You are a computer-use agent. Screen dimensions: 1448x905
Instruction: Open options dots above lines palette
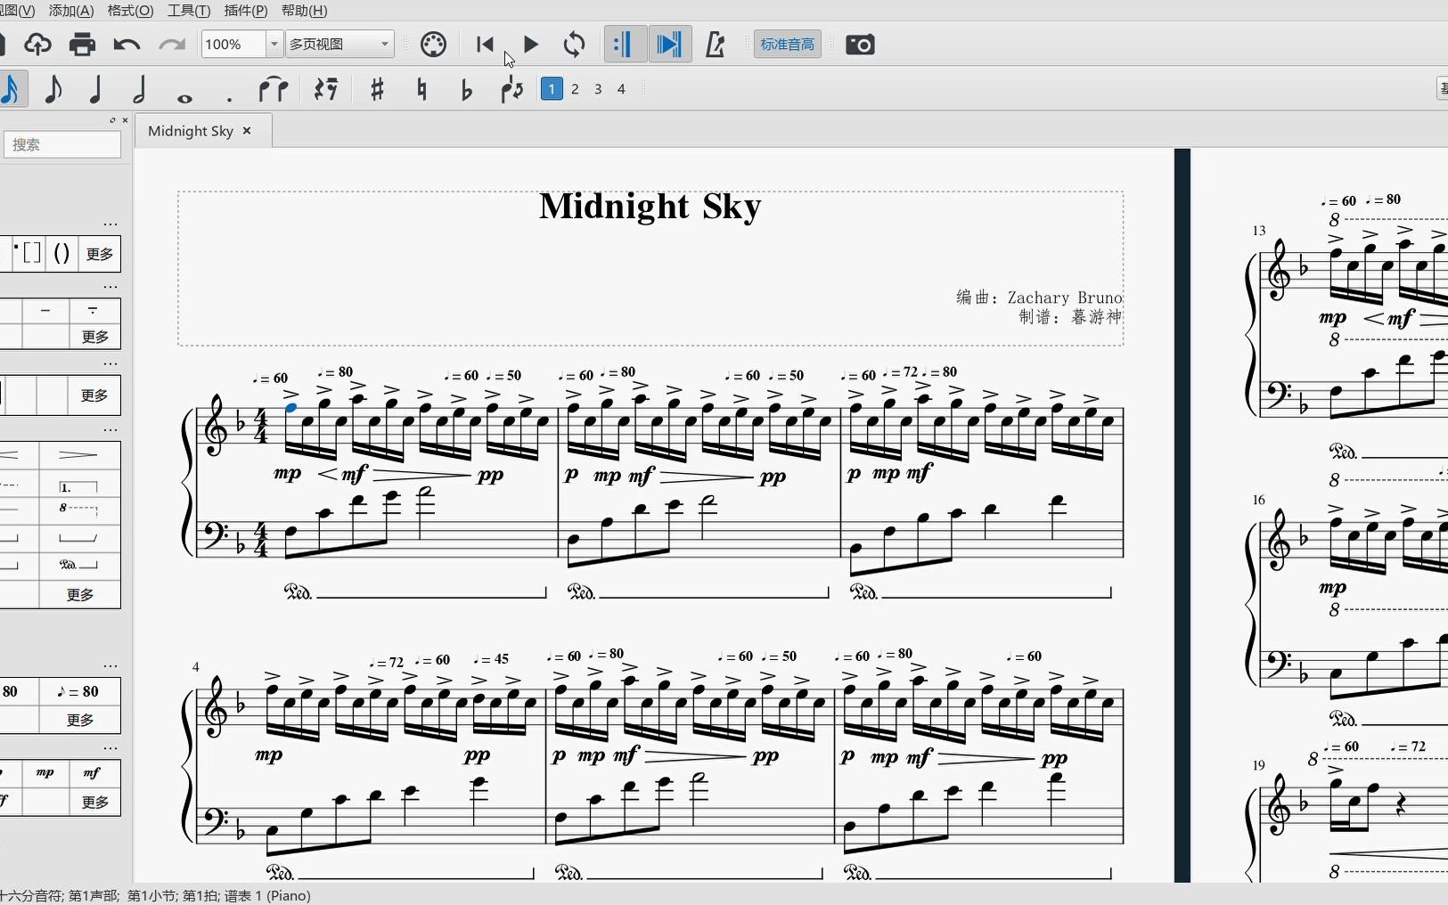pyautogui.click(x=110, y=429)
